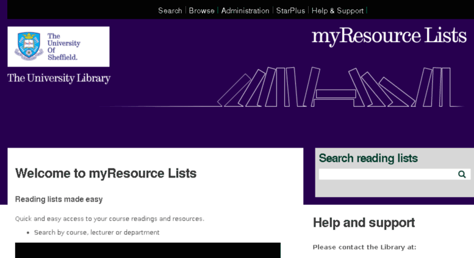This screenshot has width=474, height=258.
Task: Select the 'Search reading lists' heading
Action: 368,158
